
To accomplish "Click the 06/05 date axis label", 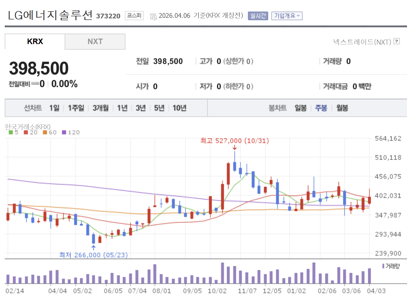I will click(x=113, y=291).
